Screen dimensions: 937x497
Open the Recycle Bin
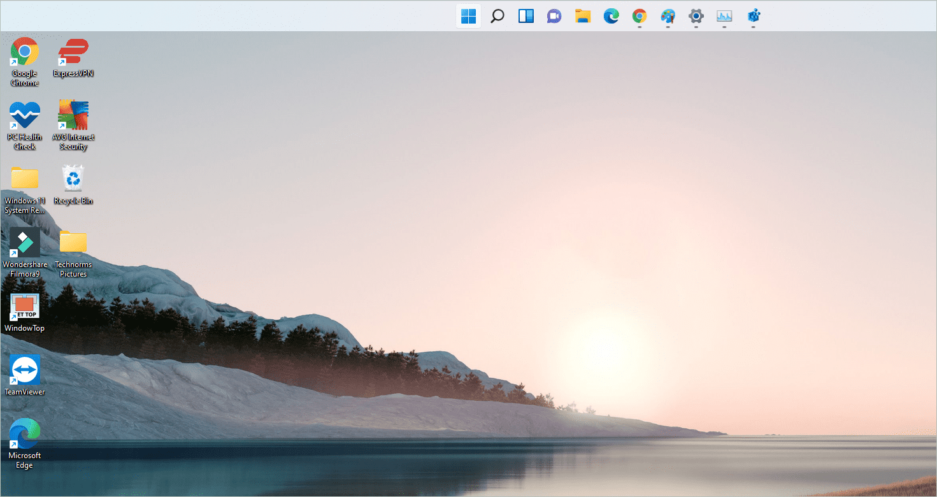73,180
